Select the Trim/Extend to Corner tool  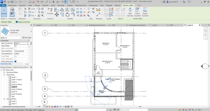[73, 15]
